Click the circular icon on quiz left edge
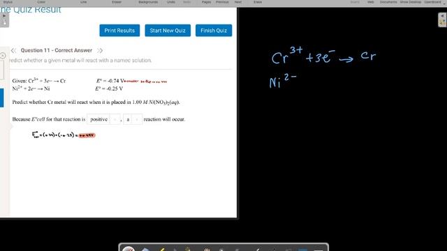This screenshot has height=251, width=447. pos(3,56)
